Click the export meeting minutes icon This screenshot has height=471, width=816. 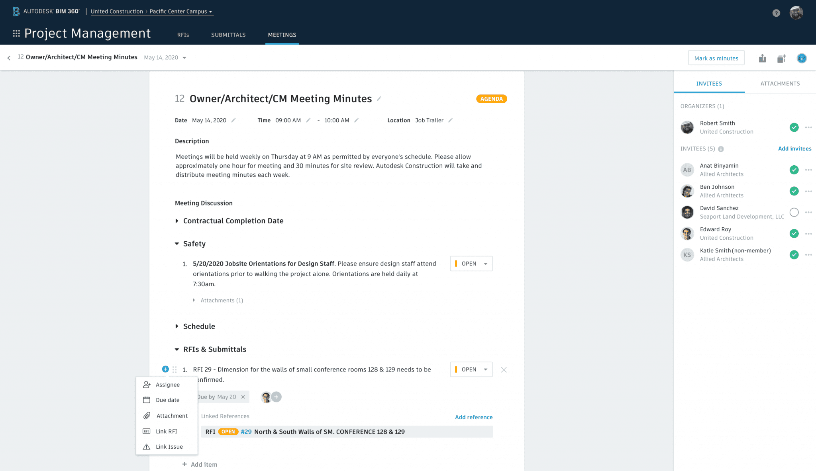[762, 58]
